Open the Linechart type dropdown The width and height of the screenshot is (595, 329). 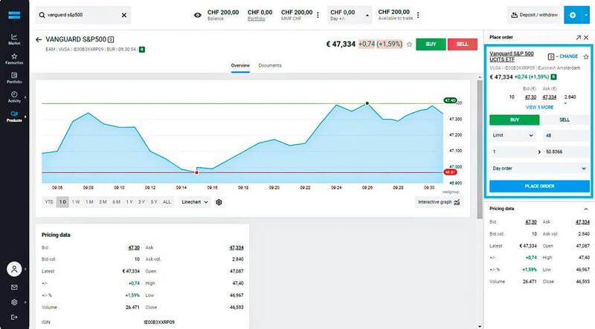tap(195, 202)
